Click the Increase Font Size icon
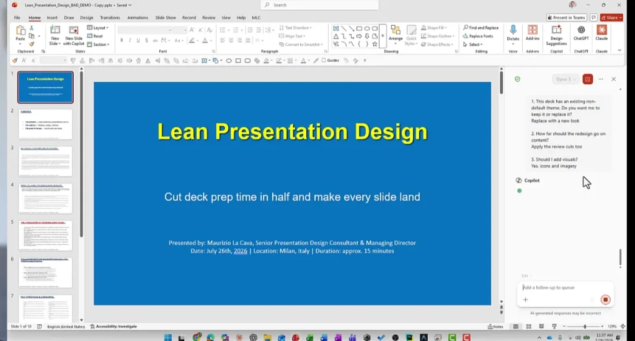This screenshot has width=635, height=341. 192,30
